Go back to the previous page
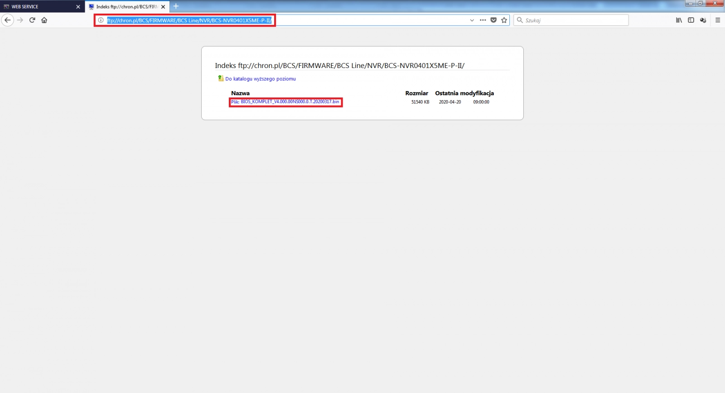The height and width of the screenshot is (393, 725). [7, 20]
